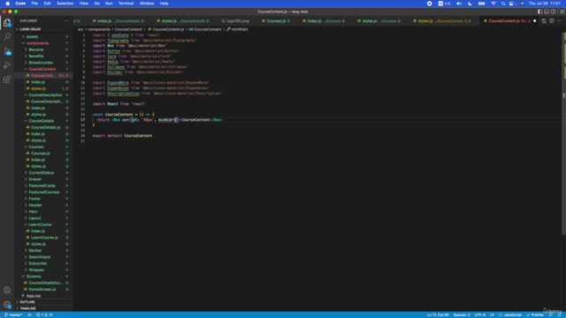Click the feedback icon in status bar
566x318 pixels.
pos(551,314)
